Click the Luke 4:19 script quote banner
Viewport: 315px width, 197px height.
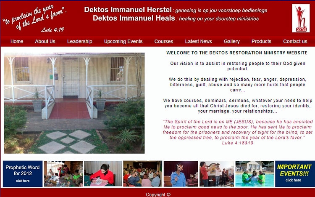(34, 19)
